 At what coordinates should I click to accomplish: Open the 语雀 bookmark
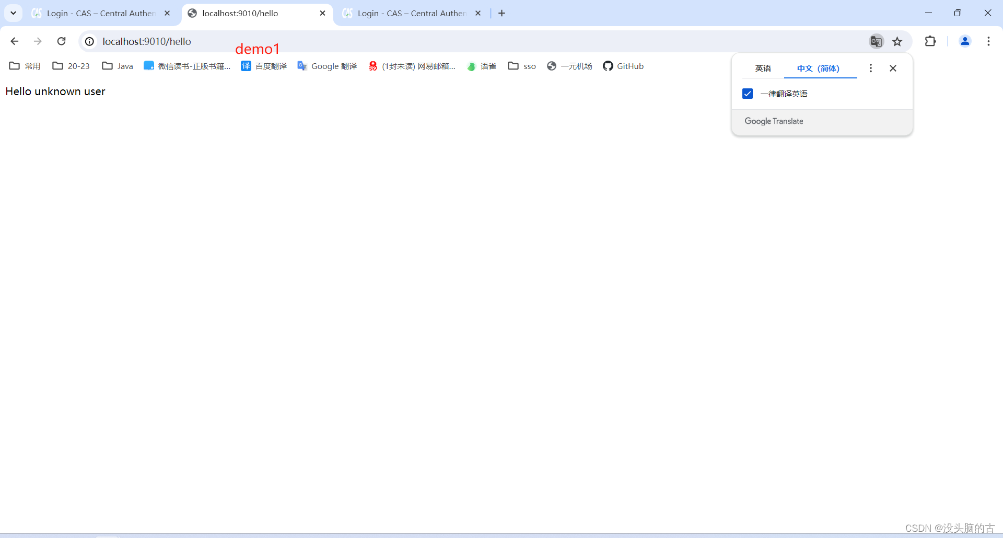[482, 66]
